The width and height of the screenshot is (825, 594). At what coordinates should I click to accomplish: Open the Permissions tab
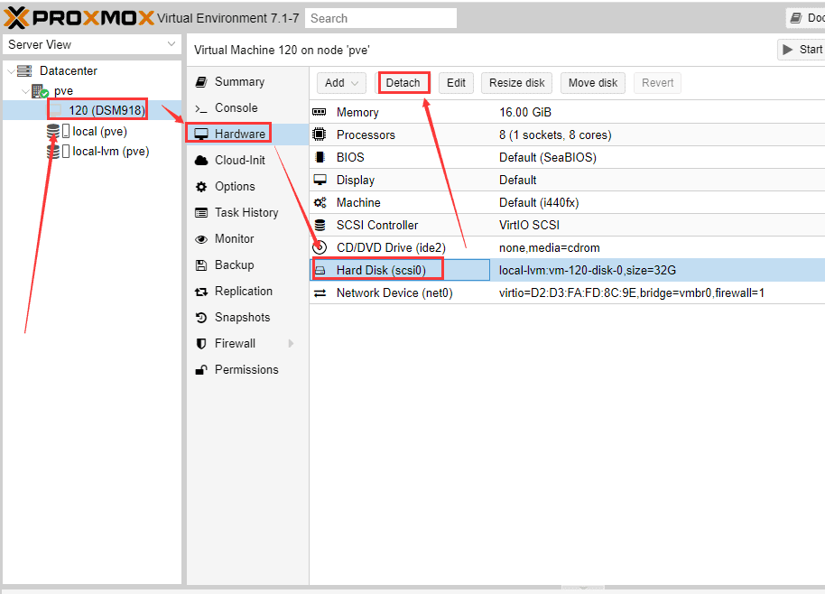click(247, 370)
